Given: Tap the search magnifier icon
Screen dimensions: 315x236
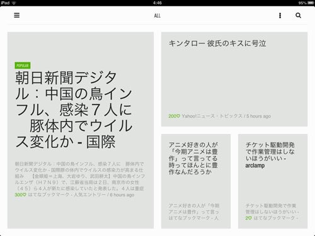Looking at the screenshot, I should point(298,15).
